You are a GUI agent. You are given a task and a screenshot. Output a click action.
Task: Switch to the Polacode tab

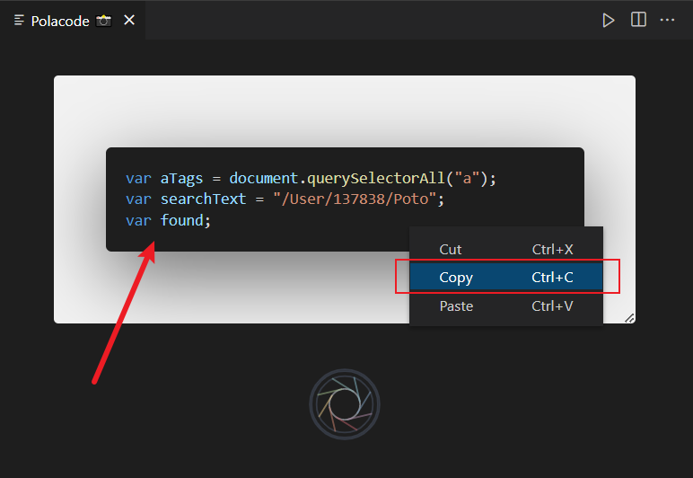click(60, 21)
